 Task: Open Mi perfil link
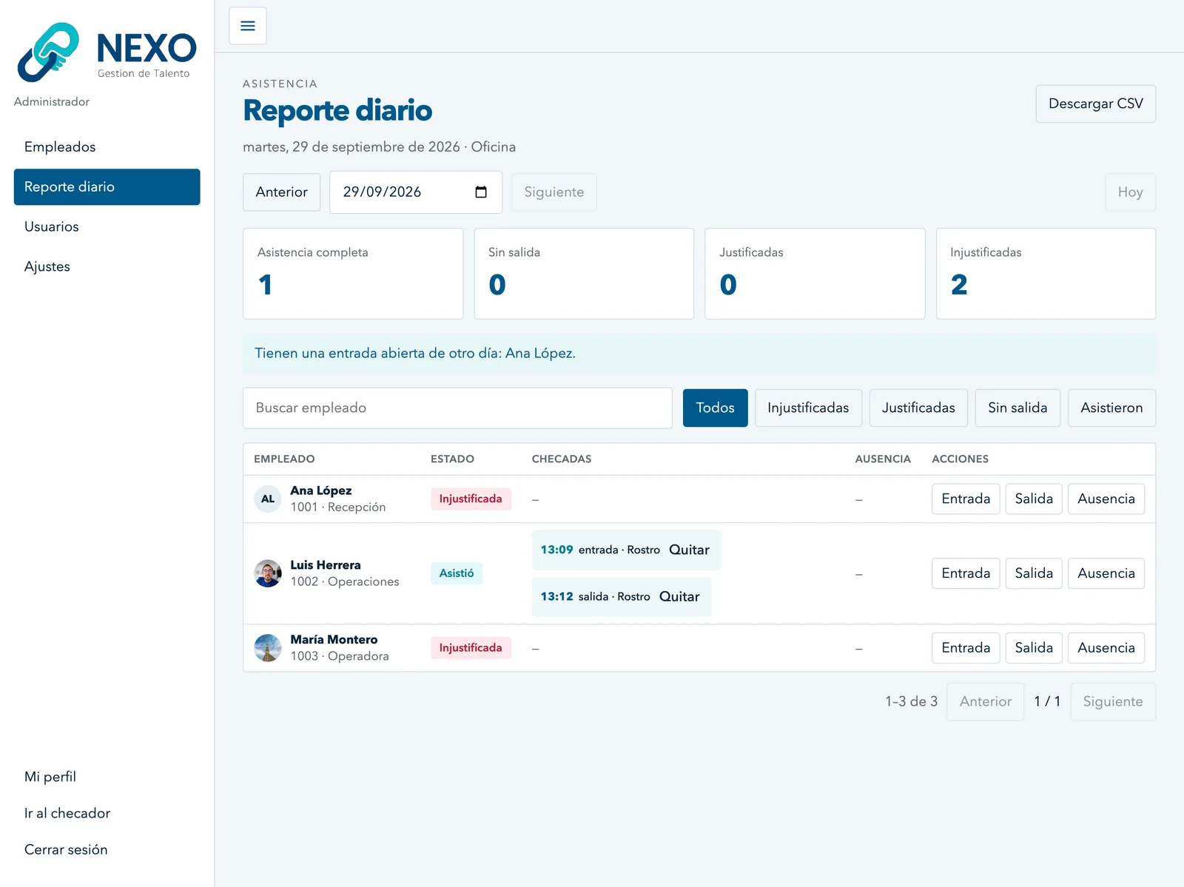pyautogui.click(x=107, y=777)
